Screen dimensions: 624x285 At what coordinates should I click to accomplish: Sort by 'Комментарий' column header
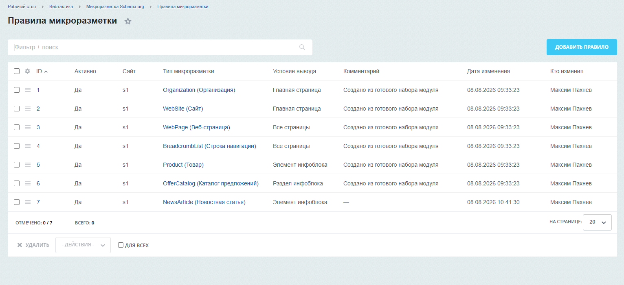point(361,71)
